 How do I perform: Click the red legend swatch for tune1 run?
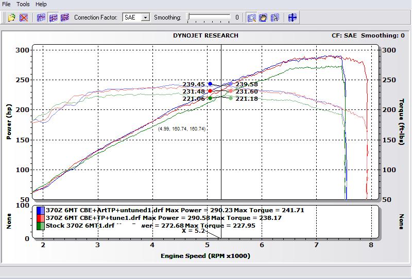pos(41,218)
